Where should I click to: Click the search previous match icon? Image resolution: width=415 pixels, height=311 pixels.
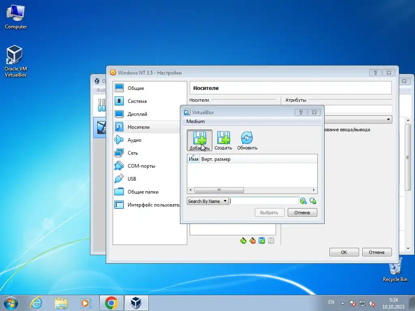[303, 201]
